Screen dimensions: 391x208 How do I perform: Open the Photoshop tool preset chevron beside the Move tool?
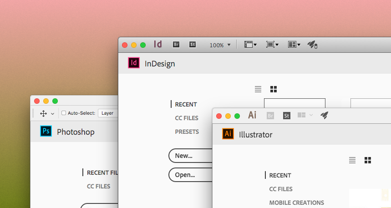53,114
